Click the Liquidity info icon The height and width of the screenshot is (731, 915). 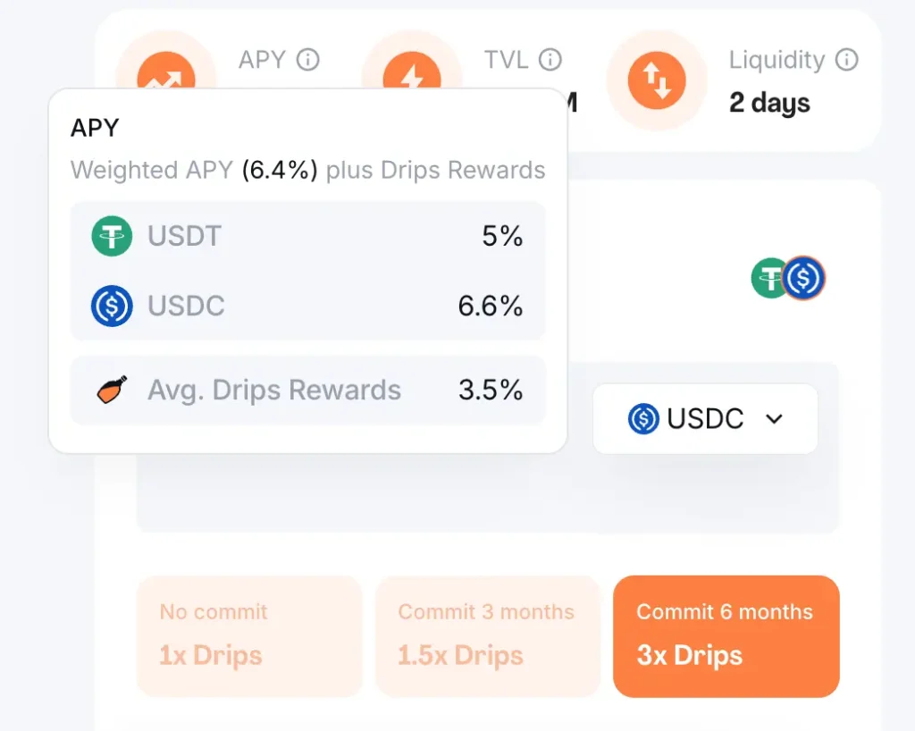point(845,60)
